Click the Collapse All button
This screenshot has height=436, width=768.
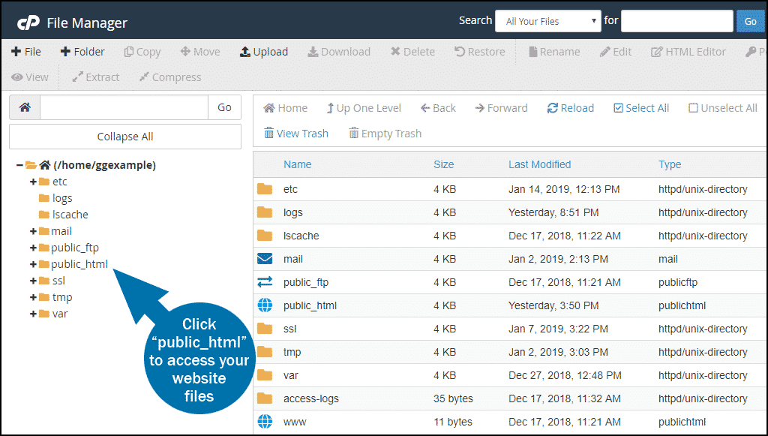[124, 136]
